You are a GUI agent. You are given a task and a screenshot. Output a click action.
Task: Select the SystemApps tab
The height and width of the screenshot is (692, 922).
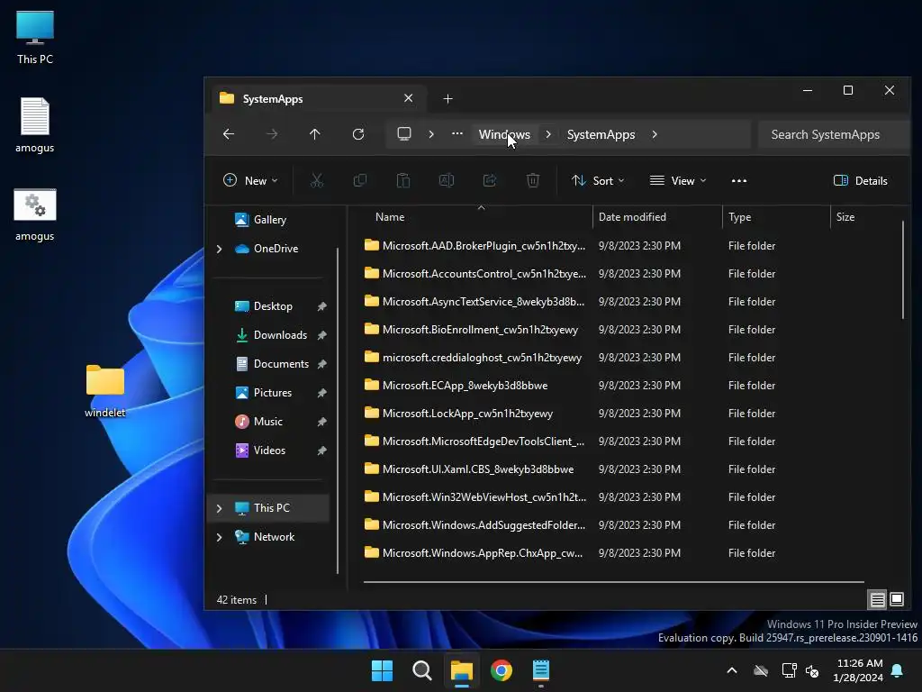tap(318, 98)
